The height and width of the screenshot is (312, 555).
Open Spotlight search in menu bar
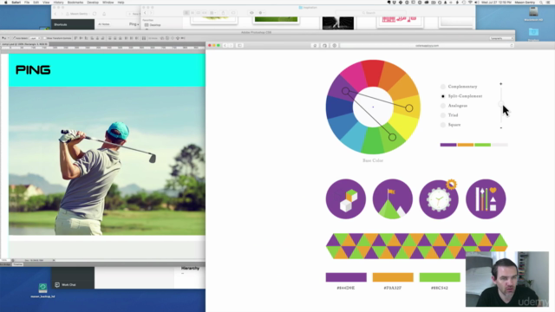(x=541, y=3)
